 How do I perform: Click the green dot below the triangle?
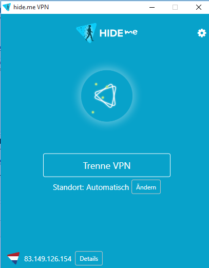(93, 112)
